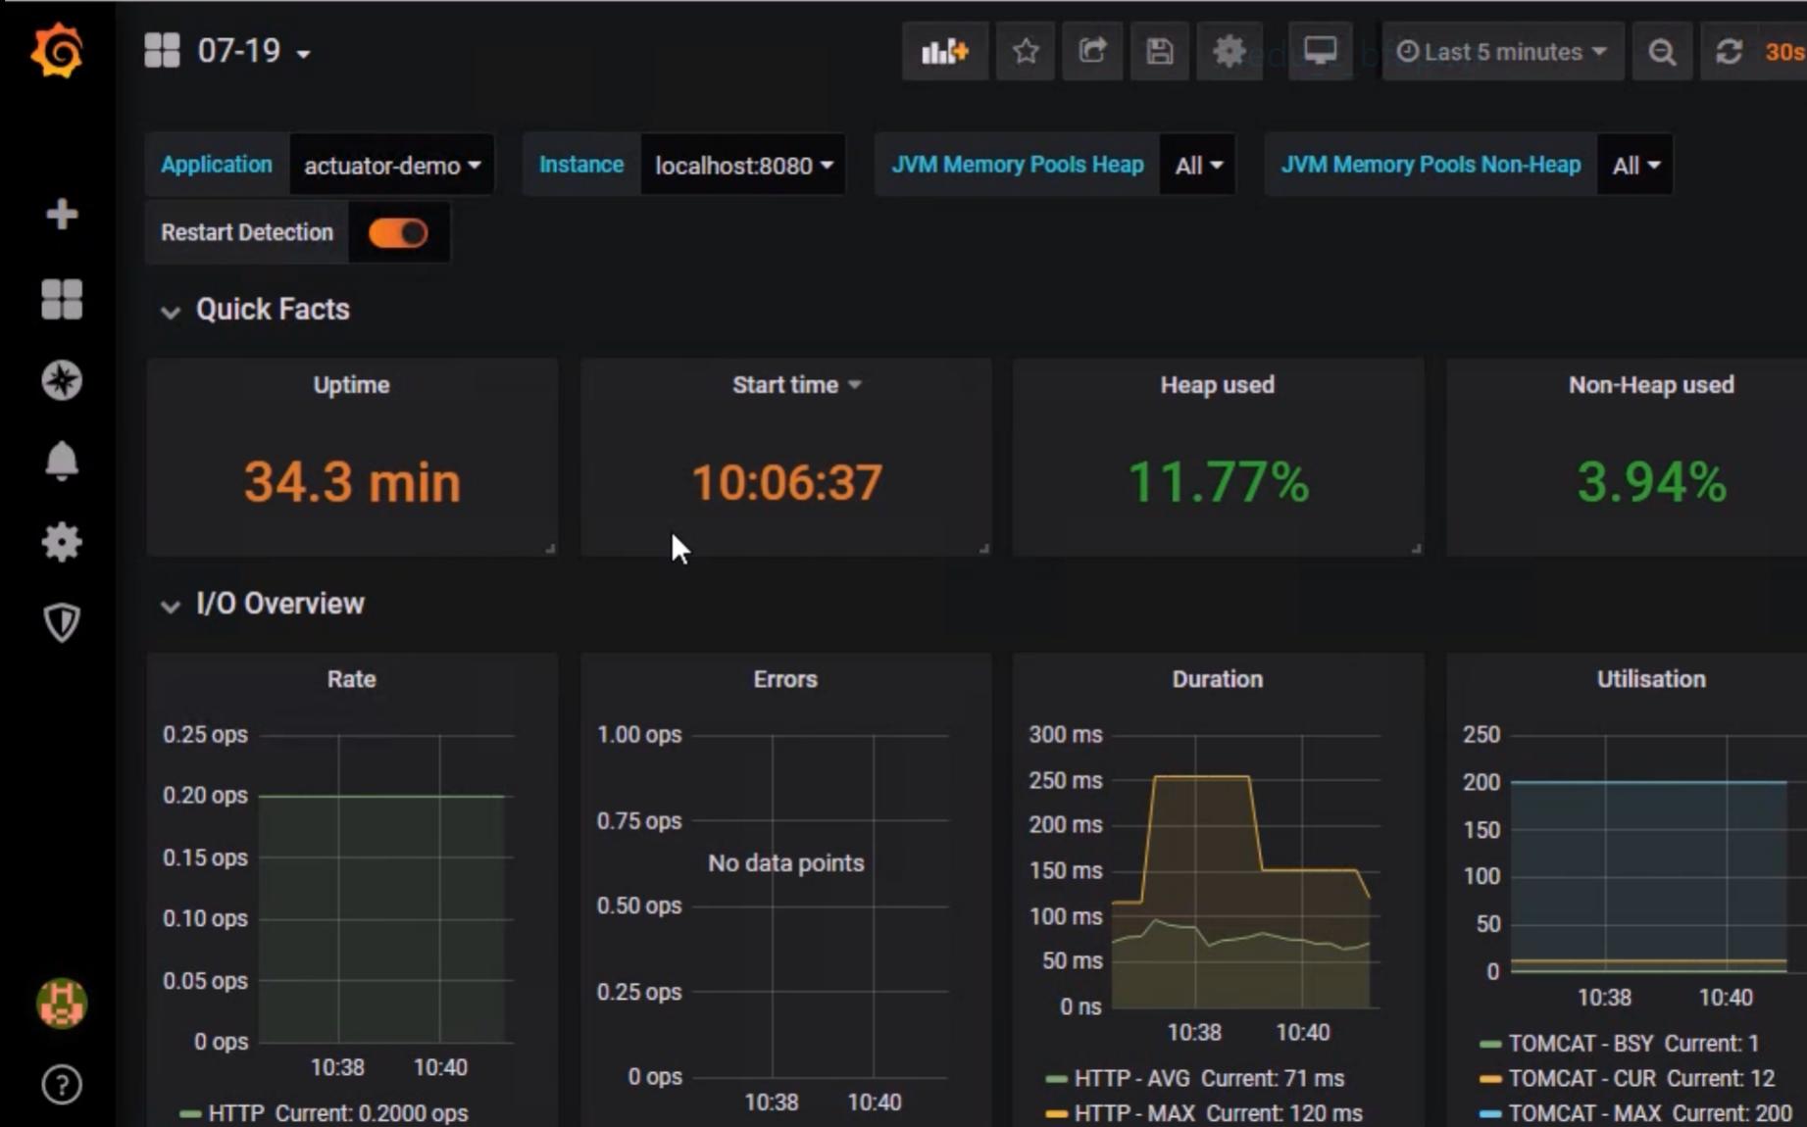The height and width of the screenshot is (1127, 1807).
Task: Click the Instance variable label
Action: pyautogui.click(x=581, y=165)
